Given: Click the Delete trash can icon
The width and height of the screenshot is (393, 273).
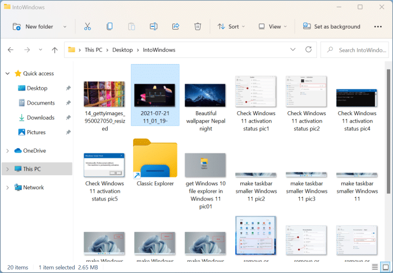Looking at the screenshot, I should [x=198, y=26].
